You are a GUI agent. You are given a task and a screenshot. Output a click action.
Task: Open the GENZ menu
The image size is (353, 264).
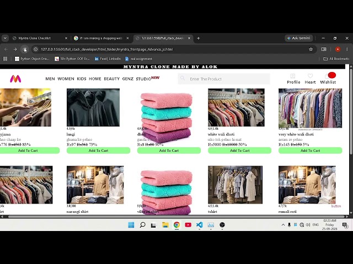(x=127, y=79)
